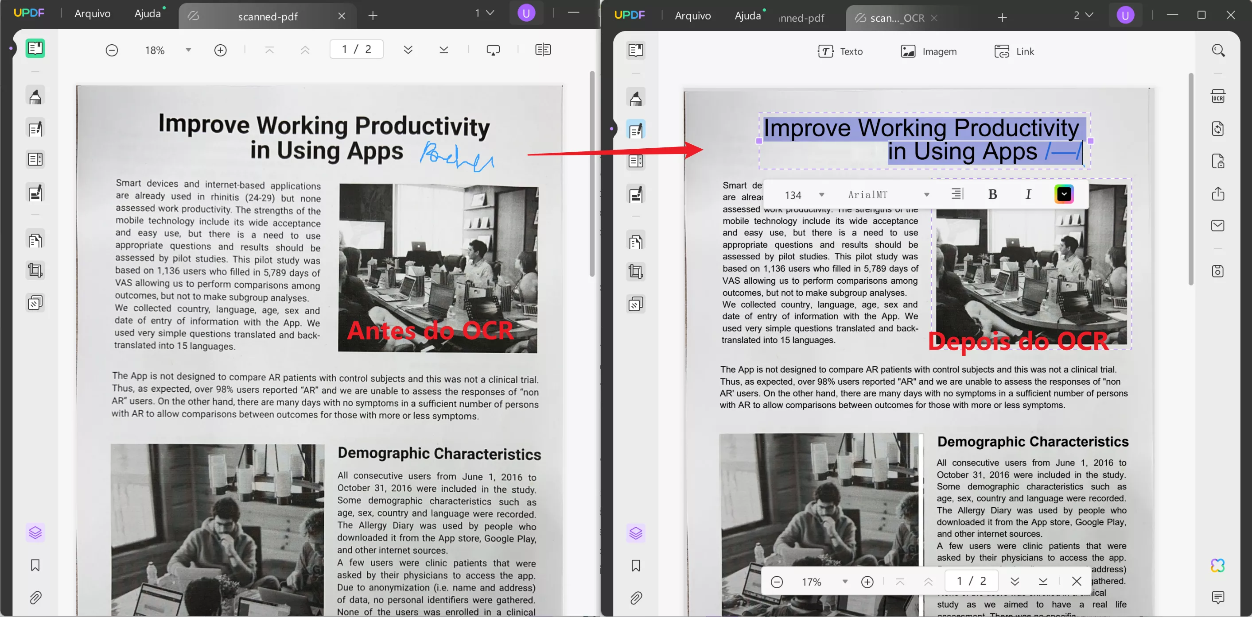Open the Layers icon in left sidebar

(x=35, y=533)
